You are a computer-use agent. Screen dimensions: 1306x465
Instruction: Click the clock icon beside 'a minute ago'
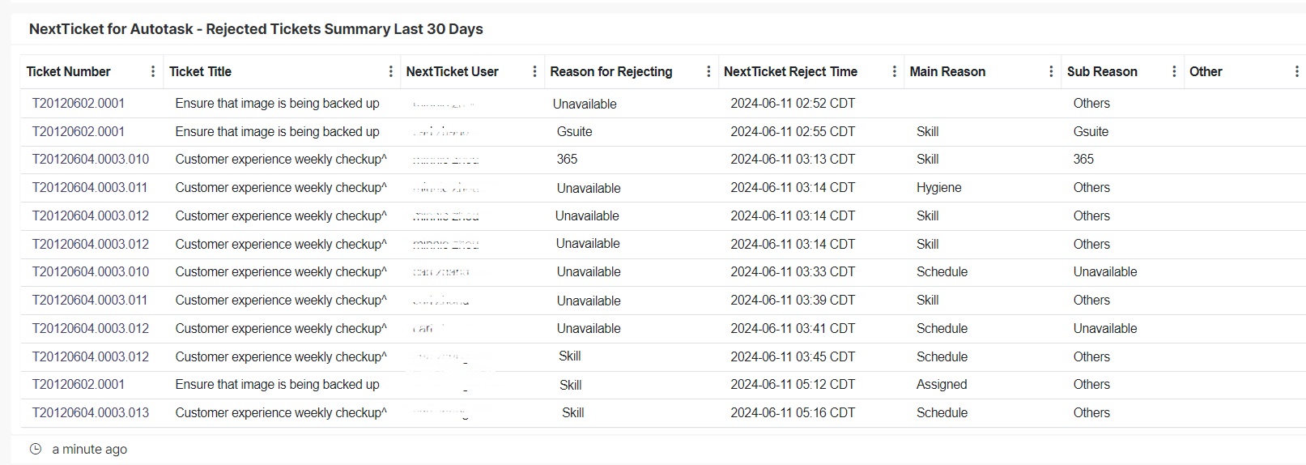(x=36, y=449)
